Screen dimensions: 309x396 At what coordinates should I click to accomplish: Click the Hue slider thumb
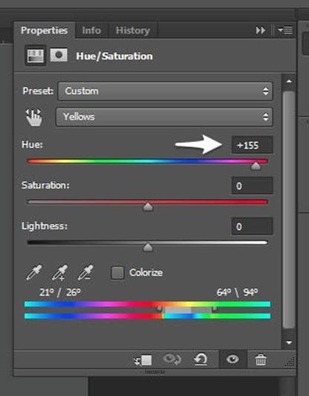256,166
